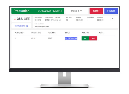Collapse the order details panel
Viewport: 129px width, 94px height.
pos(113,19)
